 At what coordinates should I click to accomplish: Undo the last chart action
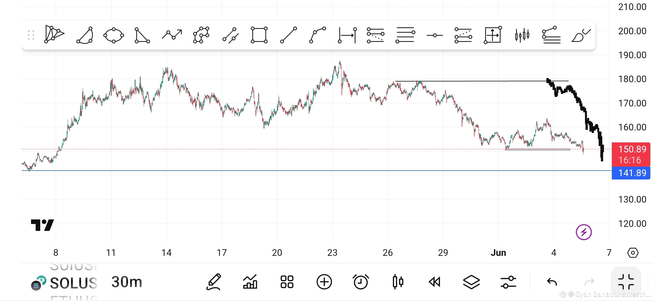click(x=552, y=282)
